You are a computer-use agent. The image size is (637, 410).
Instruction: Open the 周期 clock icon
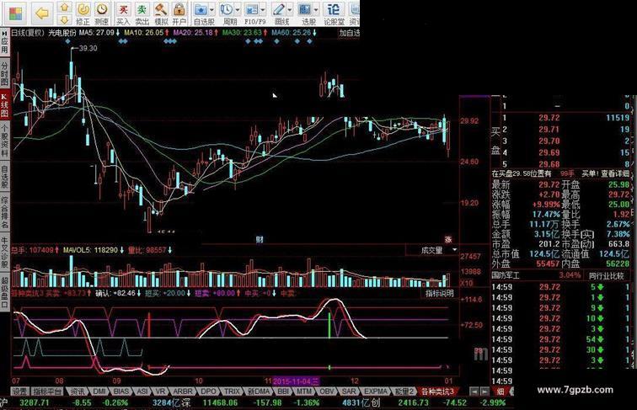(x=227, y=9)
